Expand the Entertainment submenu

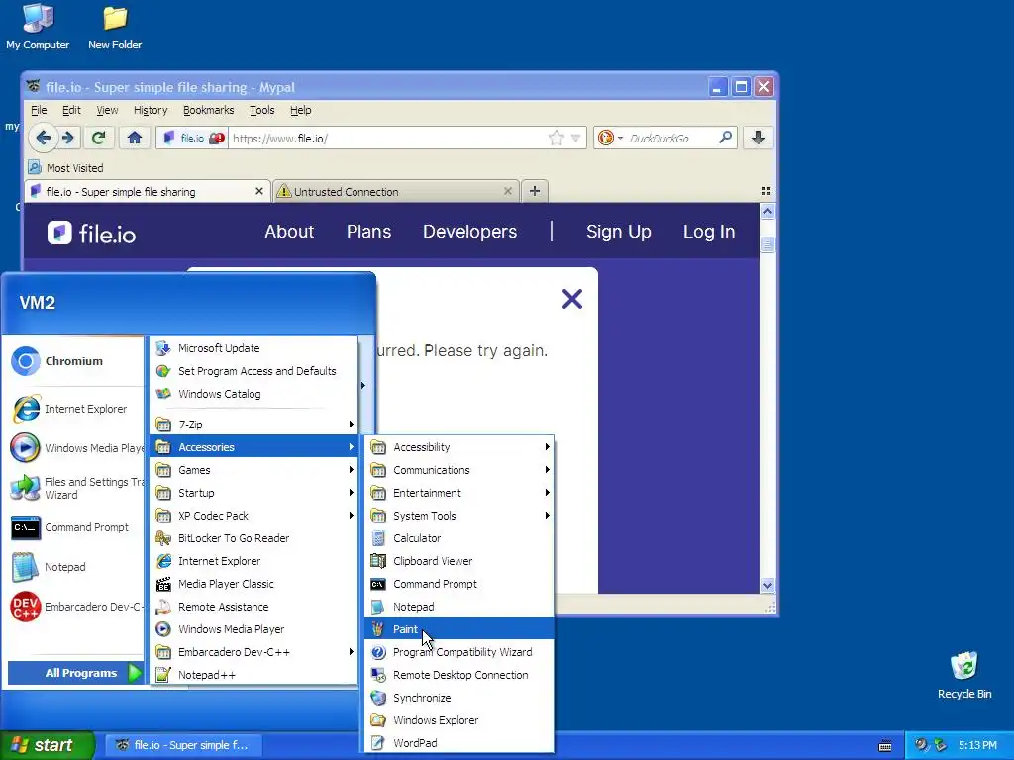pos(458,493)
